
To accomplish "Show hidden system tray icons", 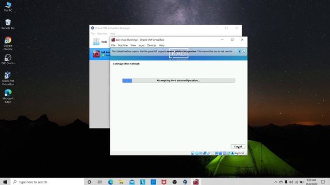I will point(275,182).
